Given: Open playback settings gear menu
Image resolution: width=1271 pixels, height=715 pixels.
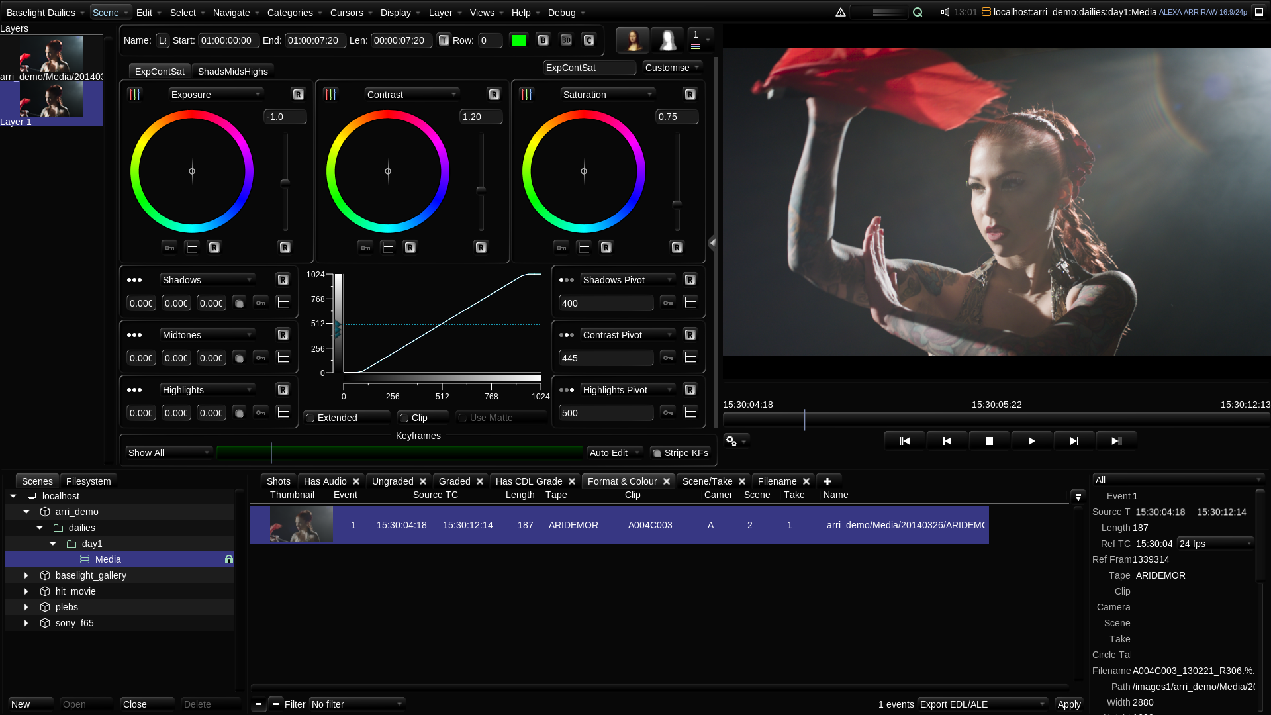Looking at the screenshot, I should [x=735, y=441].
